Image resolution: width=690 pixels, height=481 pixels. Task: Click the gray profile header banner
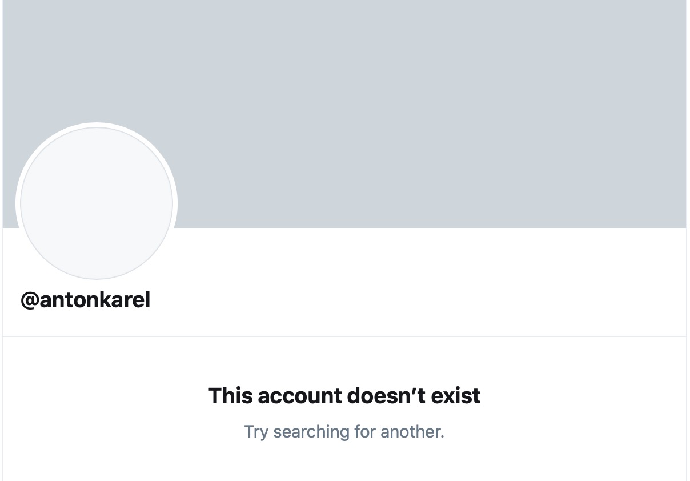[x=400, y=103]
